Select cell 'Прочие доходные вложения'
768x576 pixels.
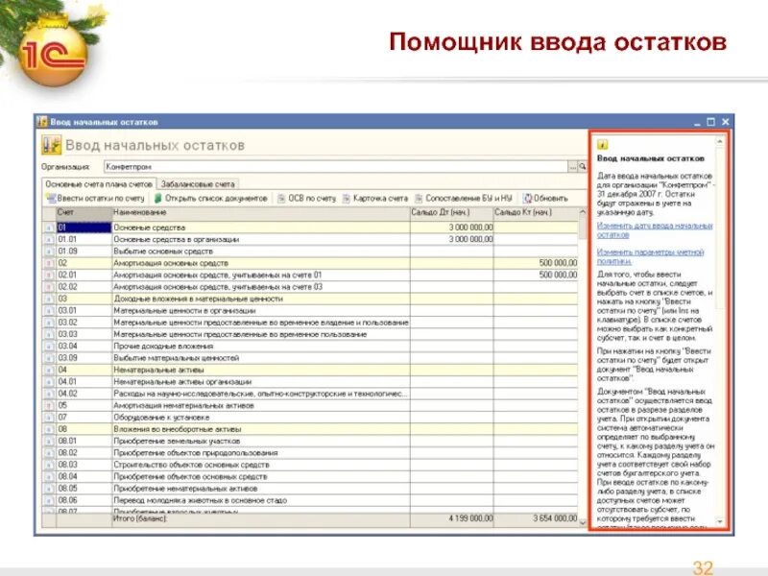[x=260, y=347]
